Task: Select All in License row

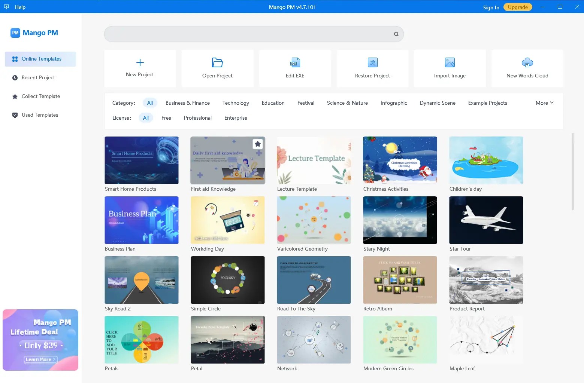Action: pos(146,118)
